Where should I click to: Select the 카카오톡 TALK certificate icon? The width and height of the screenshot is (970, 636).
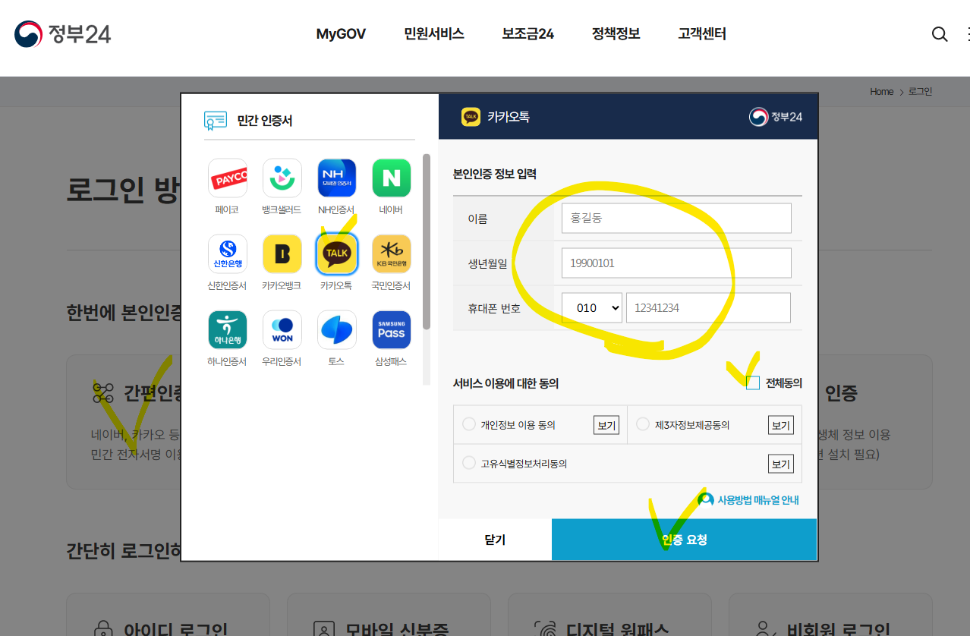[336, 253]
